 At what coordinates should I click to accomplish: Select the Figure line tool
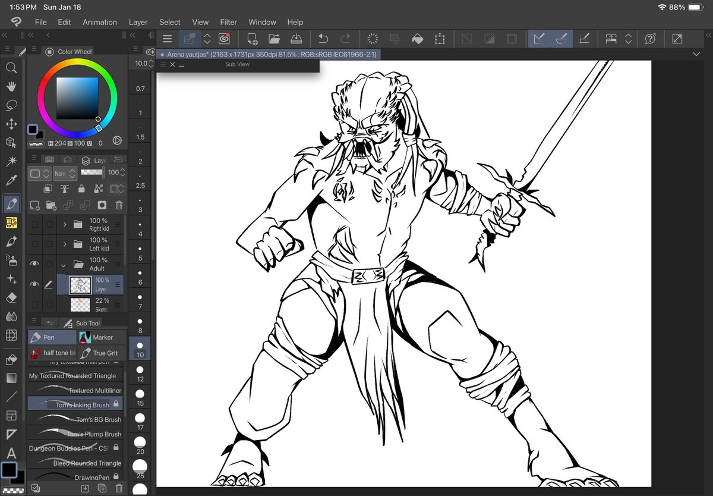pos(11,397)
